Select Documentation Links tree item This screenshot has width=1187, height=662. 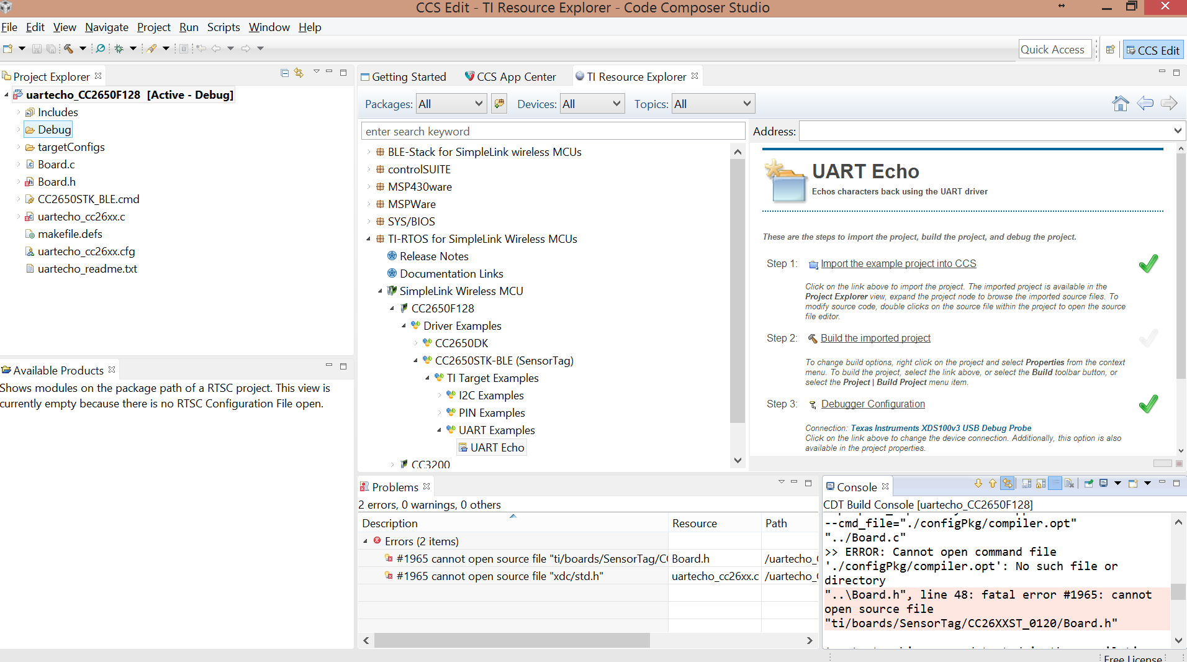[x=445, y=273]
